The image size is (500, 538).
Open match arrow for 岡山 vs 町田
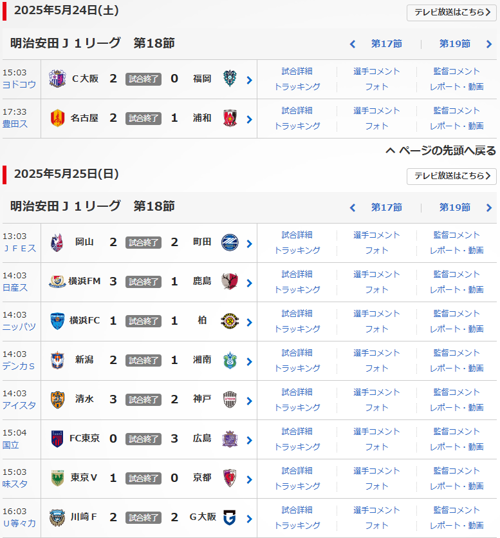(249, 244)
